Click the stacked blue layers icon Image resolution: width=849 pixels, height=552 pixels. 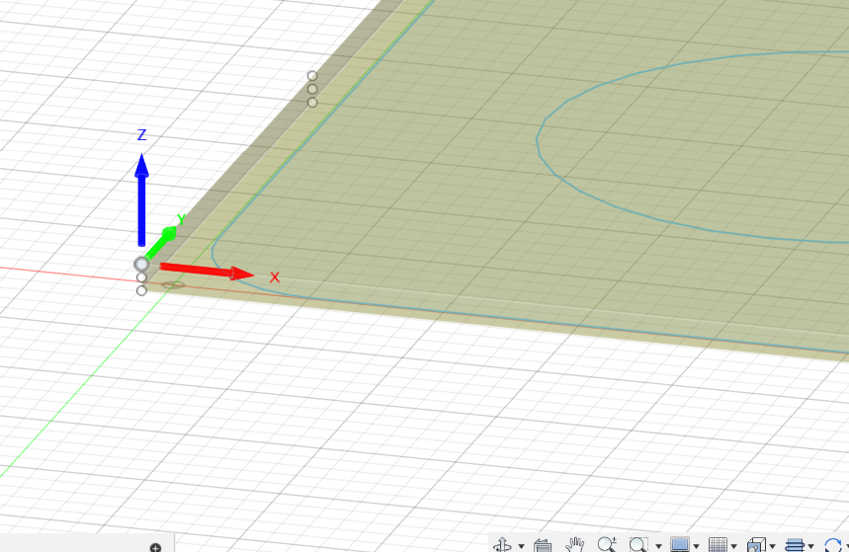coord(795,544)
